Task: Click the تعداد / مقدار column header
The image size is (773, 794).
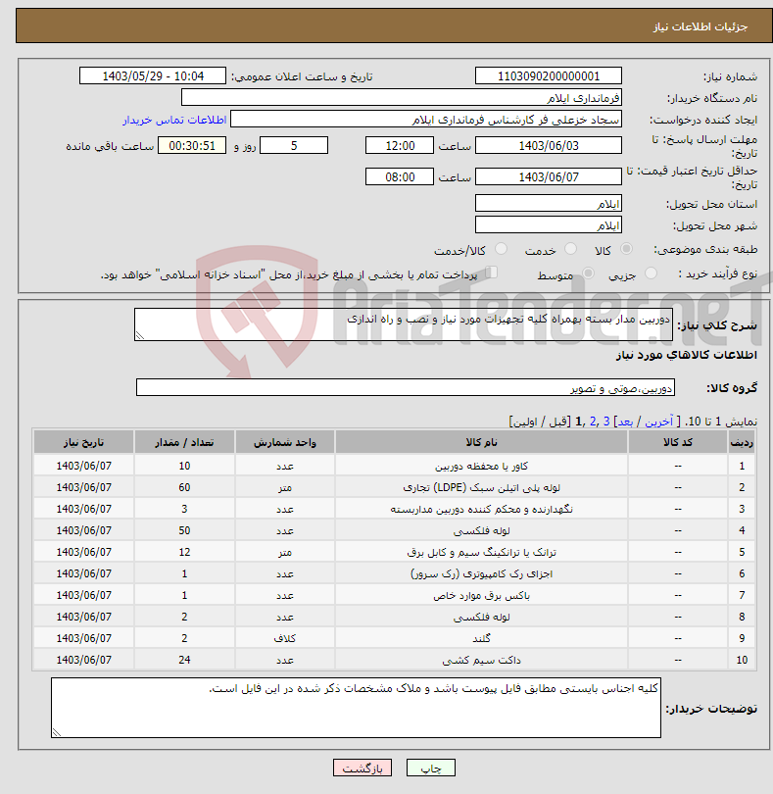Action: (184, 442)
